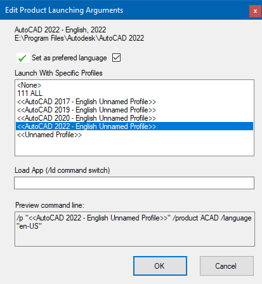Dismiss dialog with the Cancel button
This screenshot has height=284, width=262.
[x=226, y=266]
